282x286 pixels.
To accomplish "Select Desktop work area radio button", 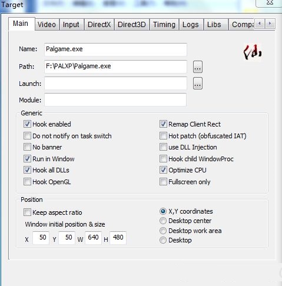I will point(163,231).
